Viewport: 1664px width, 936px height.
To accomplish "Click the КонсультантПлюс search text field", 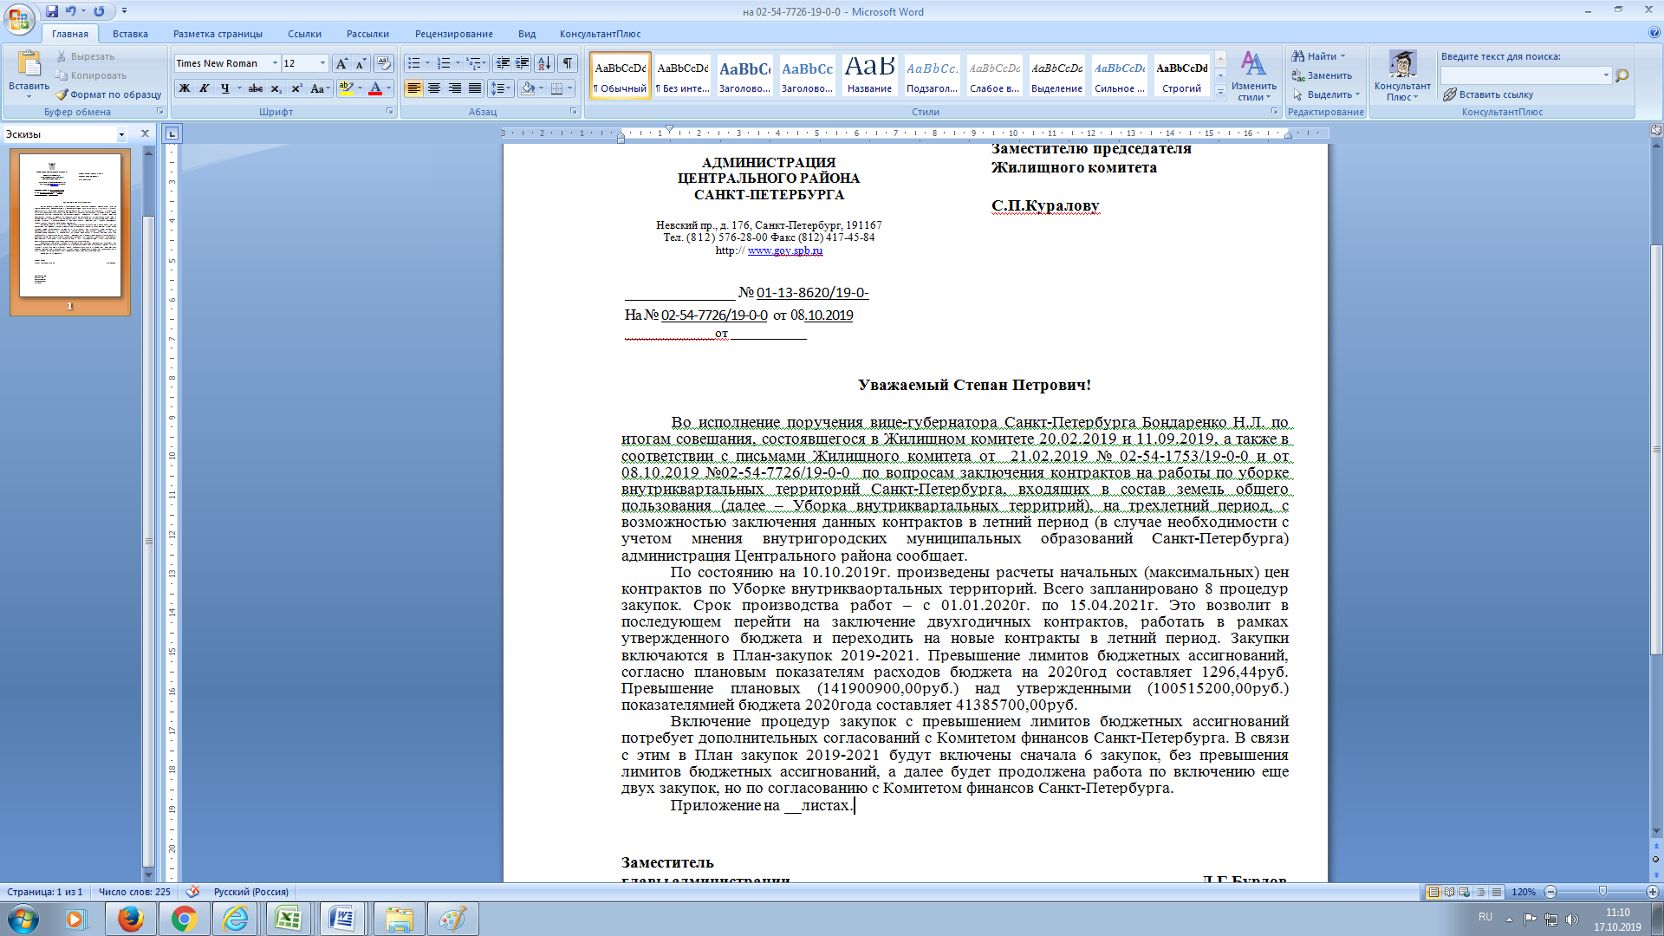I will pos(1519,75).
